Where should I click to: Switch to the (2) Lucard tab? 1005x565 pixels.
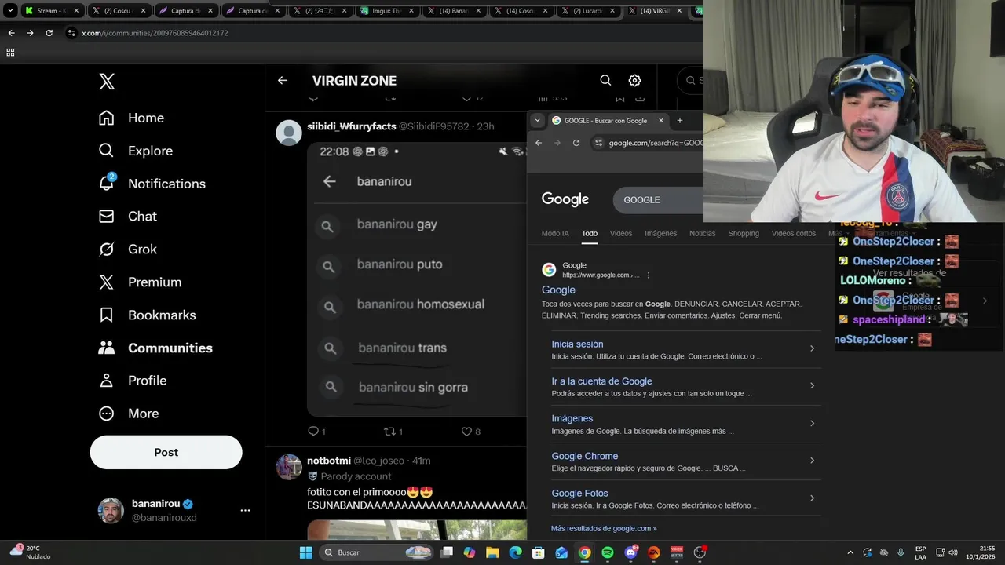(589, 11)
